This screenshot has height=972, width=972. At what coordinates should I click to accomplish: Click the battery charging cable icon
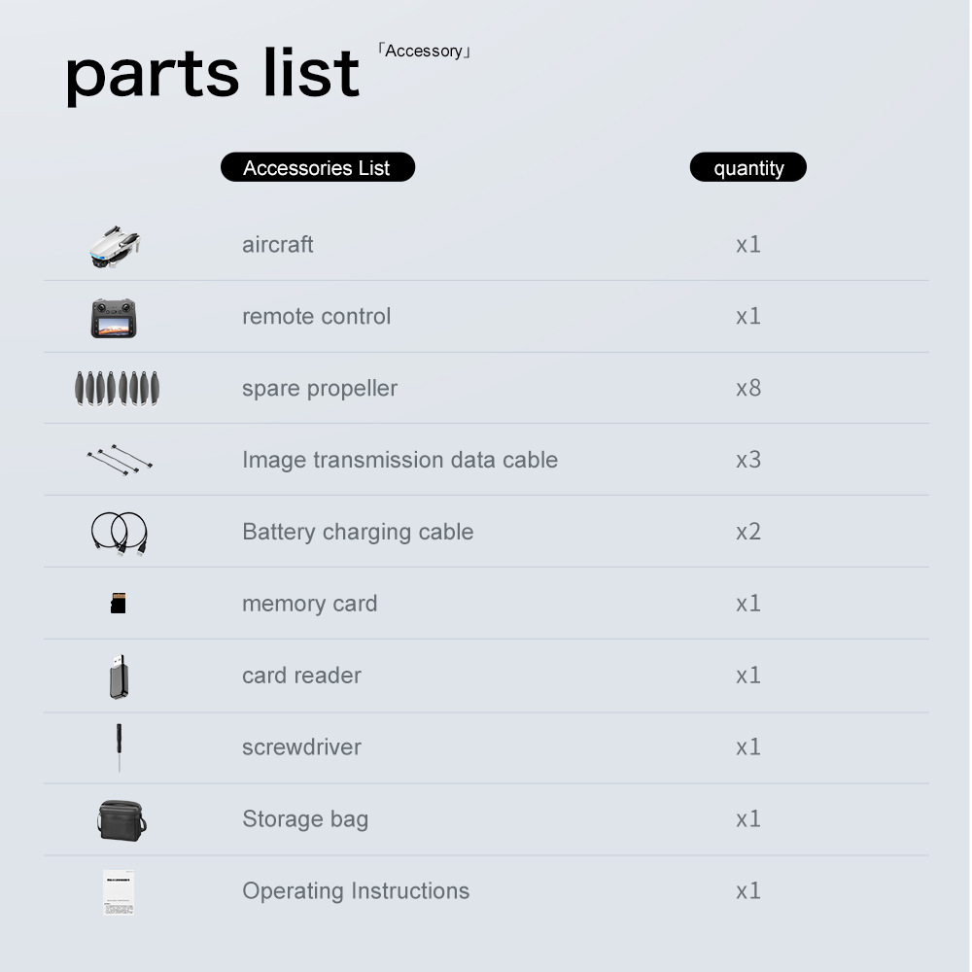(x=119, y=533)
